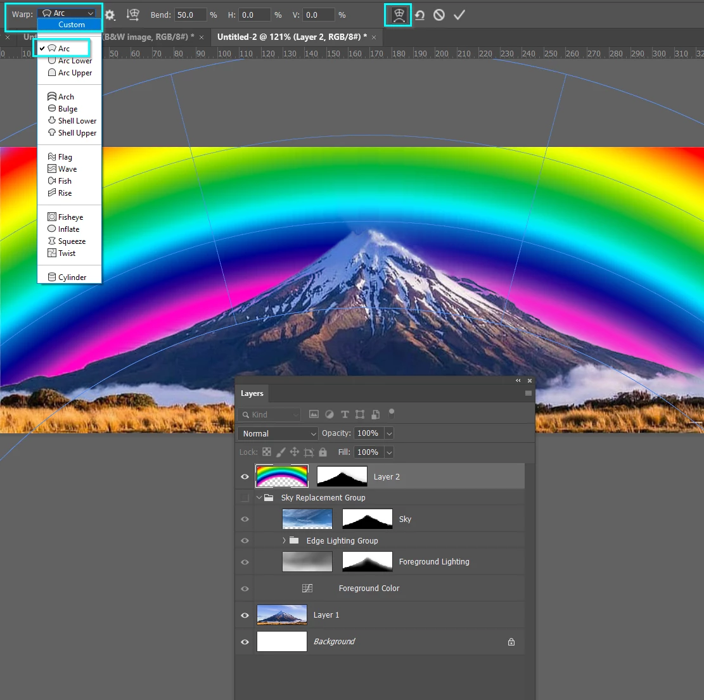
Task: Select Arc Lower warp style
Action: [70, 61]
